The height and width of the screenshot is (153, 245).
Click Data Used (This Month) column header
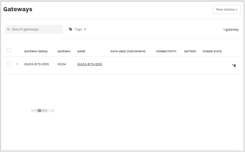pos(128,51)
